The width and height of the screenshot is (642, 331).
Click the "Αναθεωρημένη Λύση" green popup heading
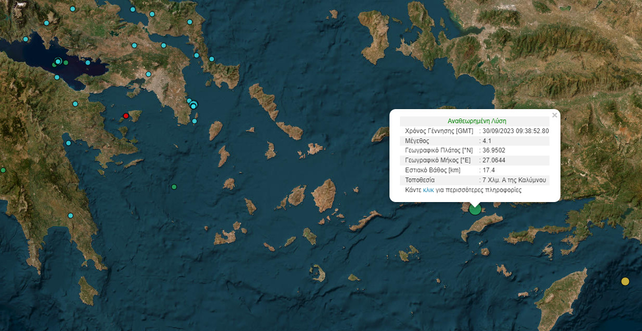coord(476,121)
